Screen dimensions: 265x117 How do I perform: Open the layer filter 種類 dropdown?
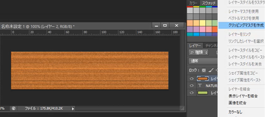point(199,52)
